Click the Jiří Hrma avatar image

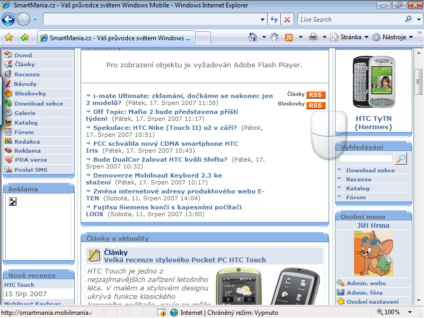click(374, 253)
